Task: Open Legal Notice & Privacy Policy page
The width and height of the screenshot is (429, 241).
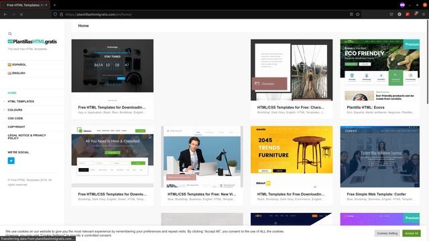Action: 27,137
